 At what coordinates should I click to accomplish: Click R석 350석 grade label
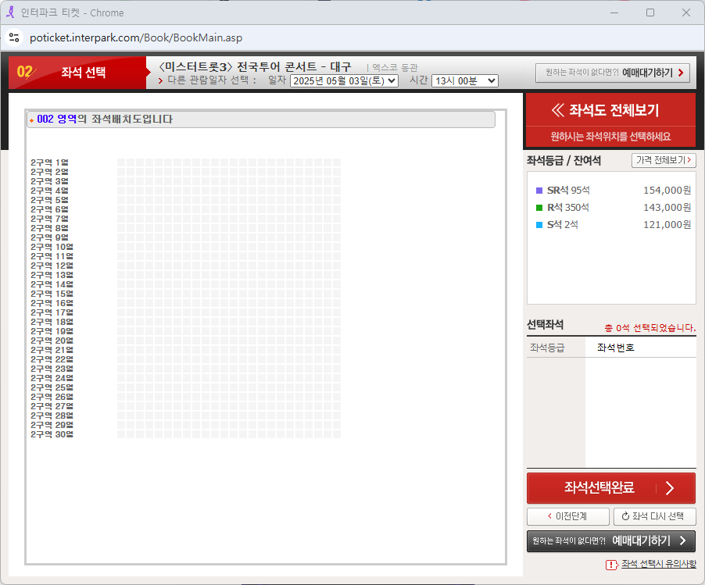(568, 207)
